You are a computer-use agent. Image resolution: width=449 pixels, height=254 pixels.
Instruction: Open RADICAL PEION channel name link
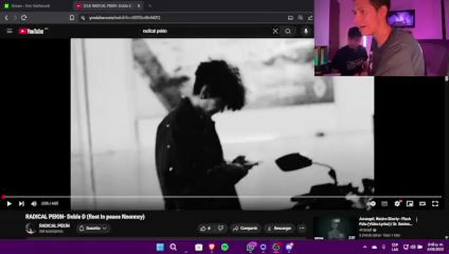tap(54, 226)
